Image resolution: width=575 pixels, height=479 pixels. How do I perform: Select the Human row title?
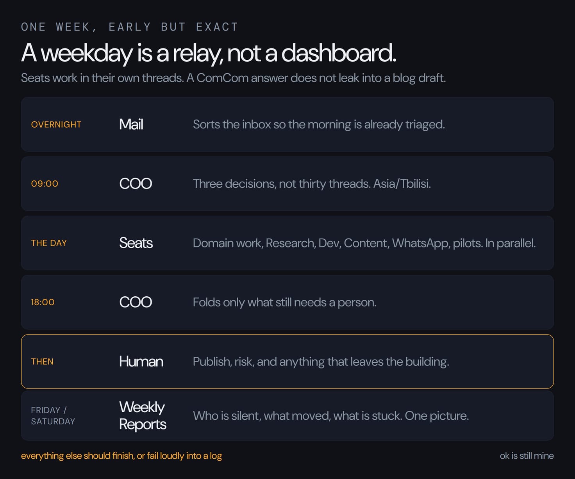[x=141, y=361]
